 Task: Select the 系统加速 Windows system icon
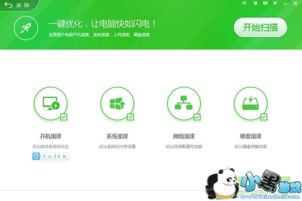click(x=117, y=103)
